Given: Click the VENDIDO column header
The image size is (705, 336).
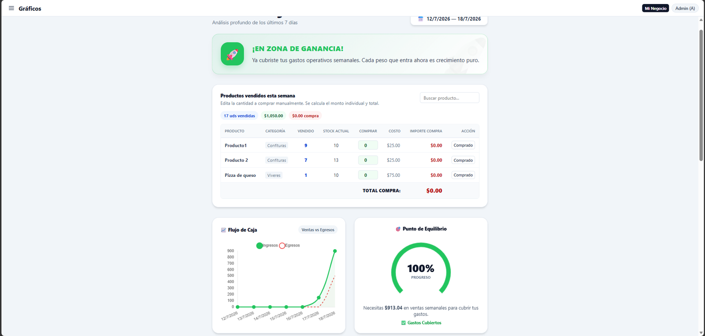Looking at the screenshot, I should coord(306,131).
